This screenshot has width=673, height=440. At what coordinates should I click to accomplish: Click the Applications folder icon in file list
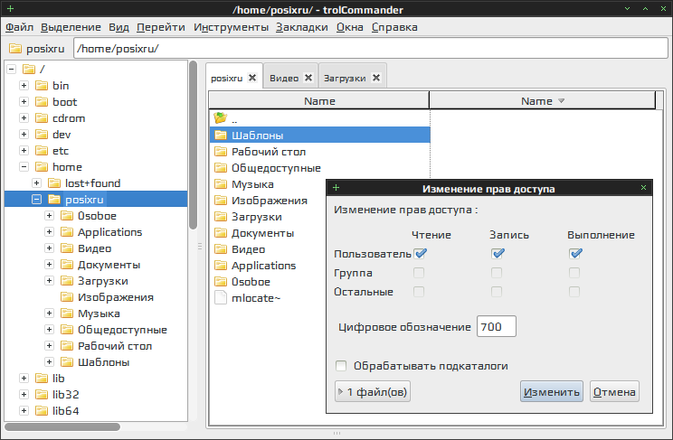coord(221,266)
